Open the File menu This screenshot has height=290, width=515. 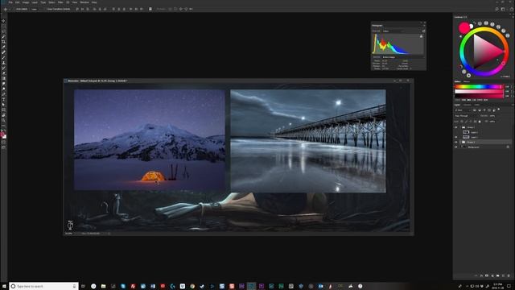10,2
